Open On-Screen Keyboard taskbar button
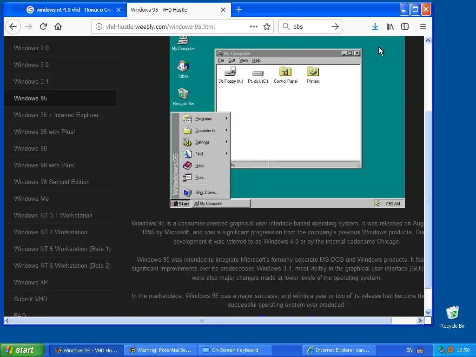Viewport: 476px width, 357px height. 235,350
